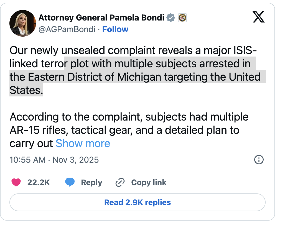Click the name Attorney General Pamela Bondi

pos(102,18)
